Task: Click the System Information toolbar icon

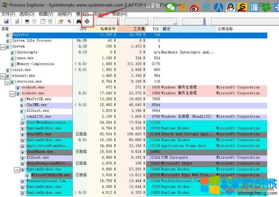Action: (x=27, y=22)
